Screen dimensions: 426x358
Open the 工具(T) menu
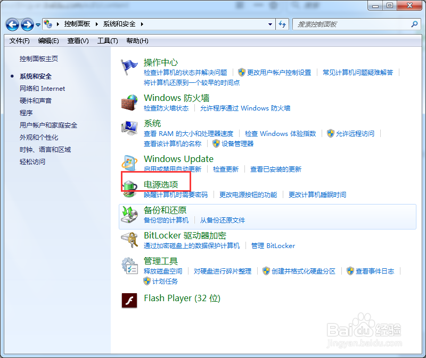click(108, 41)
